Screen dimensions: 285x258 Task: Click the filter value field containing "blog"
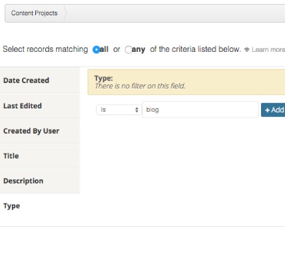(200, 110)
